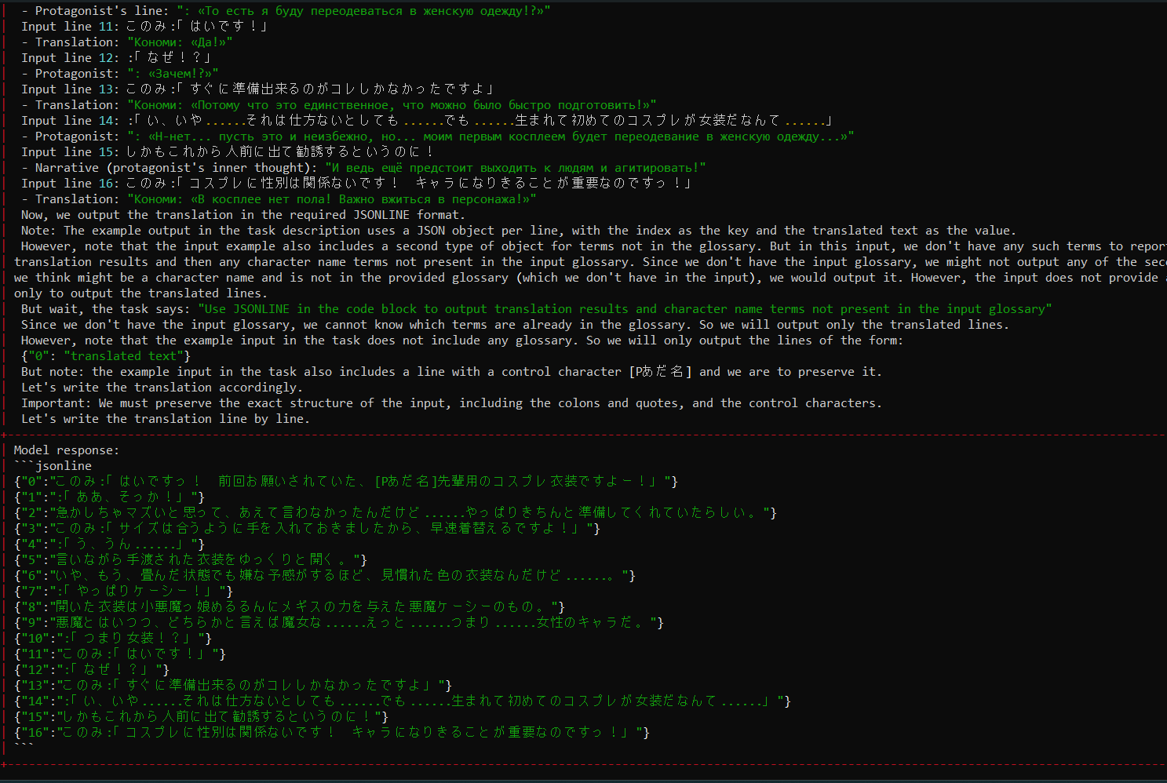Click the JSON output line with key "12"

[92, 670]
